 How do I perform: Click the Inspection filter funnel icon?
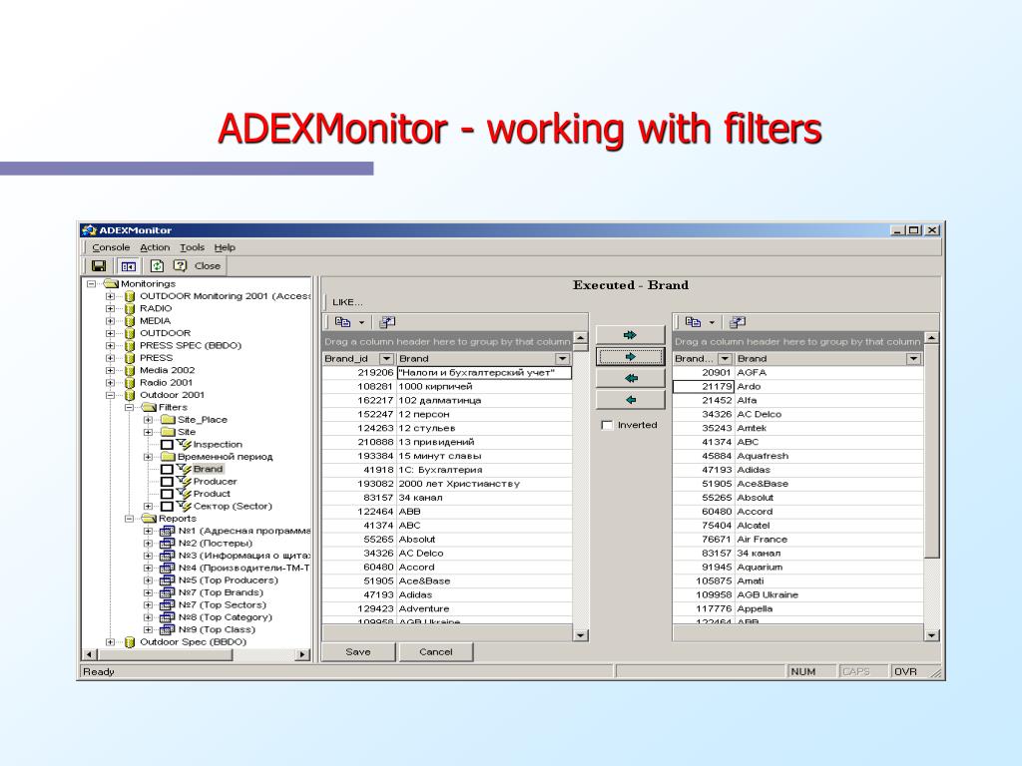coord(184,444)
